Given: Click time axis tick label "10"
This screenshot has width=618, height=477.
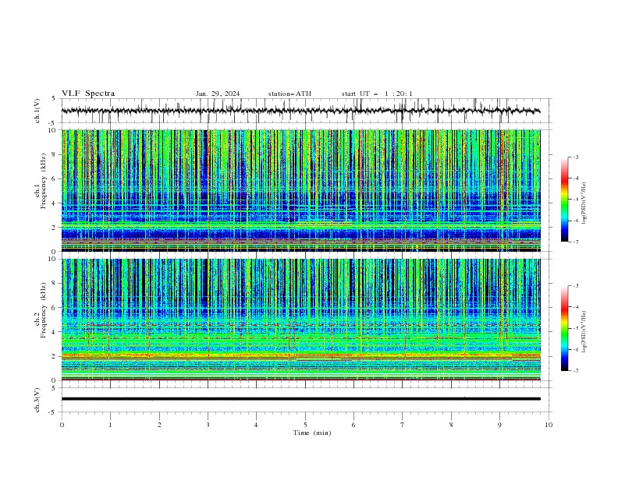Looking at the screenshot, I should click(x=549, y=425).
